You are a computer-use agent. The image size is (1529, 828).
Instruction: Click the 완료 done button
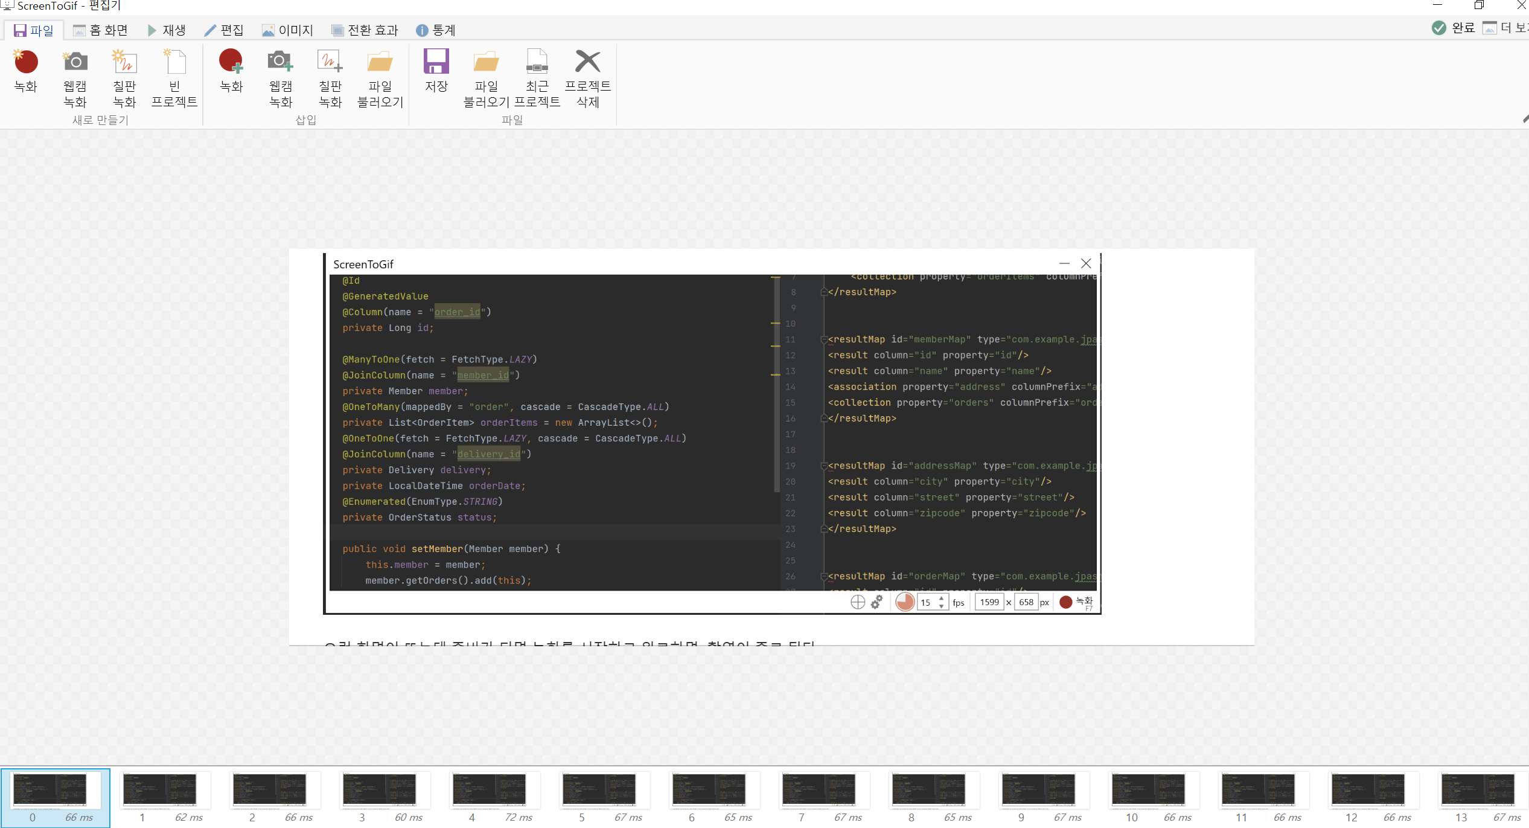coord(1454,28)
